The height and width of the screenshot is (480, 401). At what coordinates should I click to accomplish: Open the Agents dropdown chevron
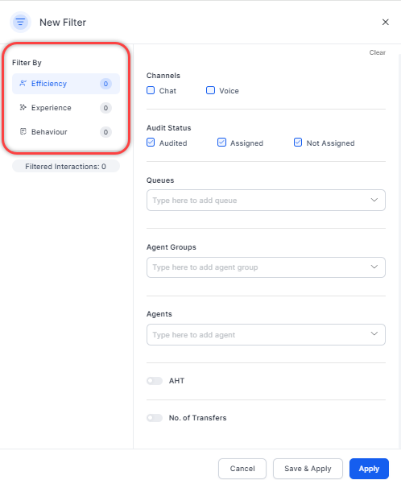click(374, 333)
